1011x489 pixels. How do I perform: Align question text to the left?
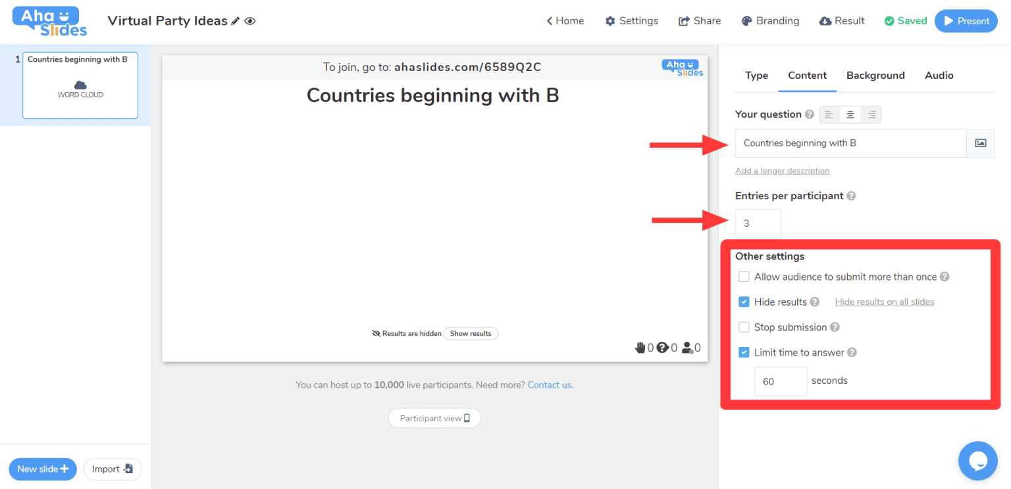point(829,115)
